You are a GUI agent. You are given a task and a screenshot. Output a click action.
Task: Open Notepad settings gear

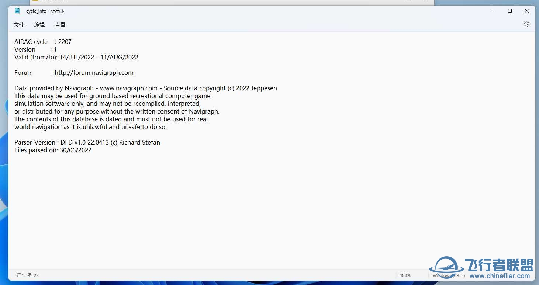526,24
